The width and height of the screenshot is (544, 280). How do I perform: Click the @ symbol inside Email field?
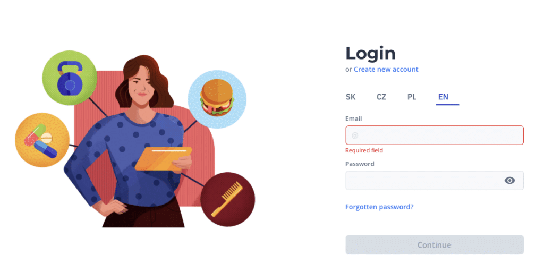point(354,135)
